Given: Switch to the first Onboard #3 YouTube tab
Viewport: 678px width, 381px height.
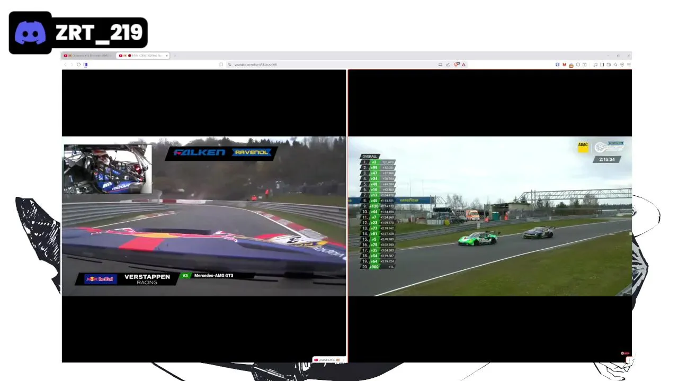Looking at the screenshot, I should 88,56.
